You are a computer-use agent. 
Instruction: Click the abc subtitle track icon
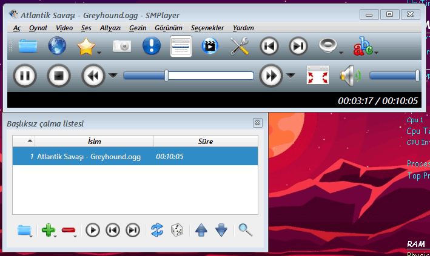coord(363,46)
